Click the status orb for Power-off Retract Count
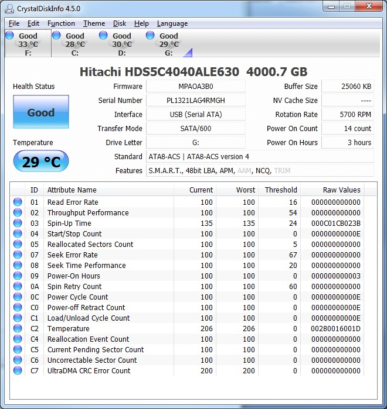 tap(18, 307)
